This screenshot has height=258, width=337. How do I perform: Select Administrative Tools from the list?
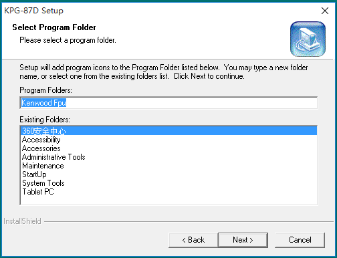pos(168,157)
